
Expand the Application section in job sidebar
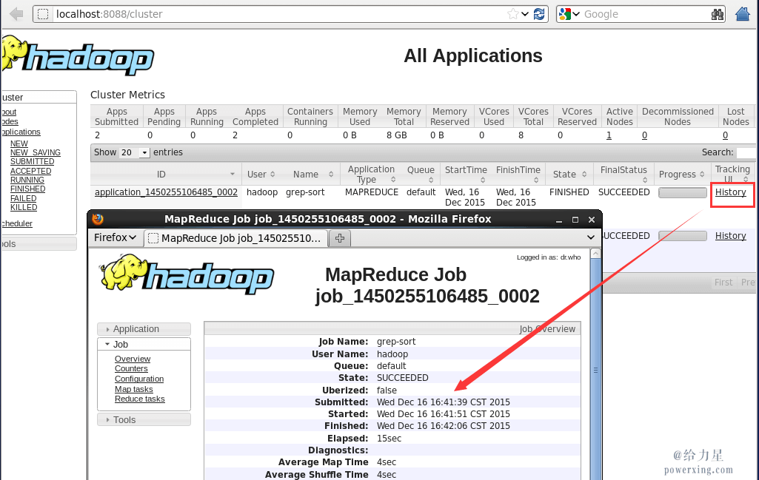pos(144,328)
